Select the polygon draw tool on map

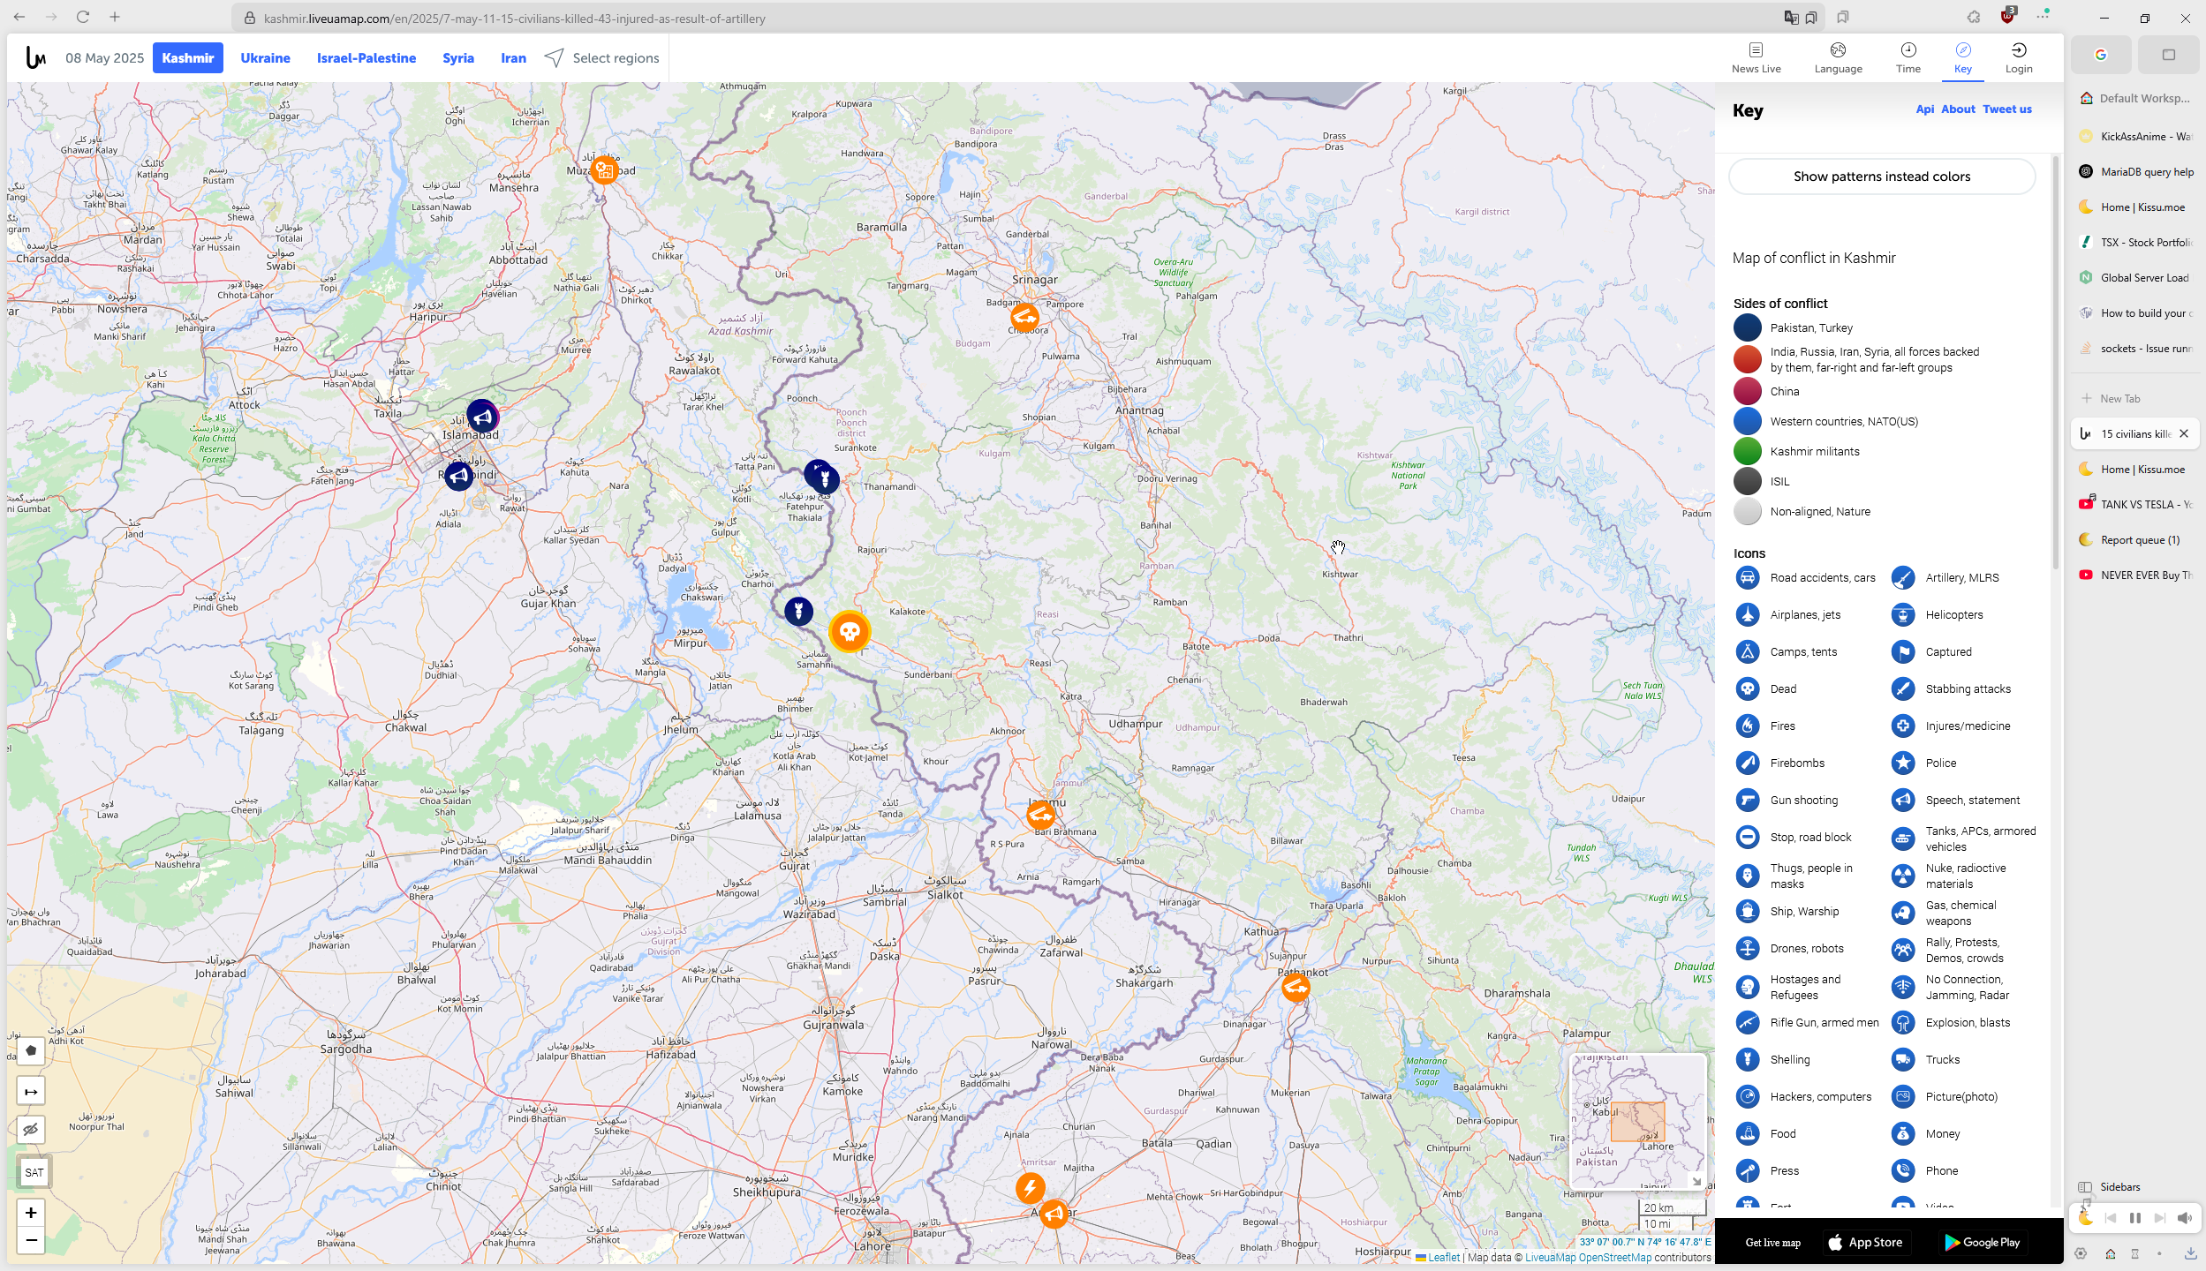(31, 1050)
